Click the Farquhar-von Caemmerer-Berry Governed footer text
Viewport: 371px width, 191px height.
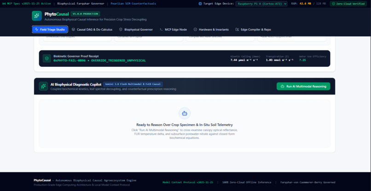[x=308, y=182]
